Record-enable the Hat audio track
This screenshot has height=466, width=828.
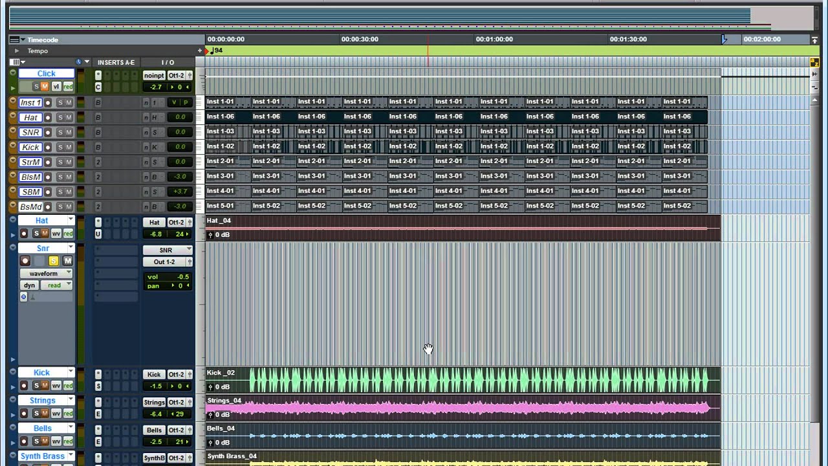[x=24, y=234]
